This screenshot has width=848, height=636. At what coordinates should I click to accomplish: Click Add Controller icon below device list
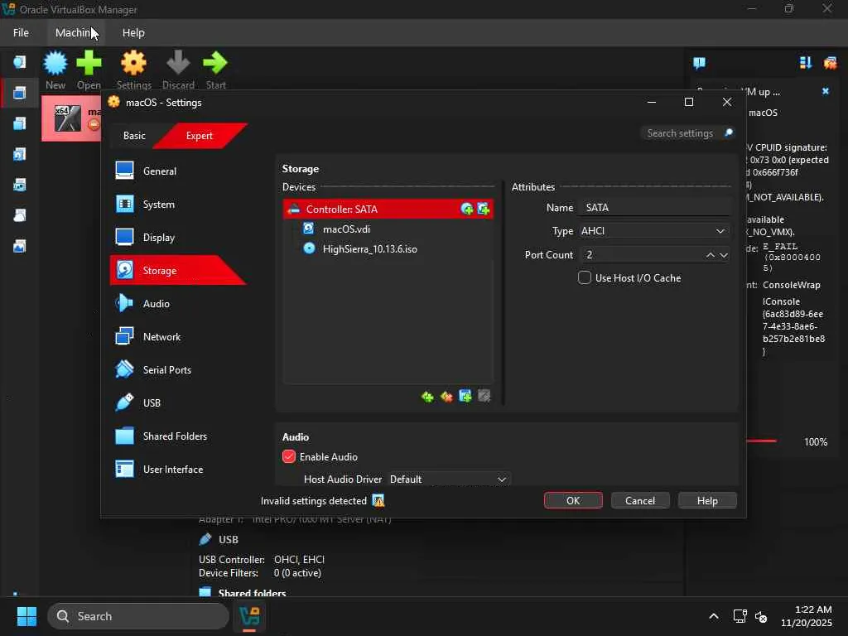coord(427,397)
